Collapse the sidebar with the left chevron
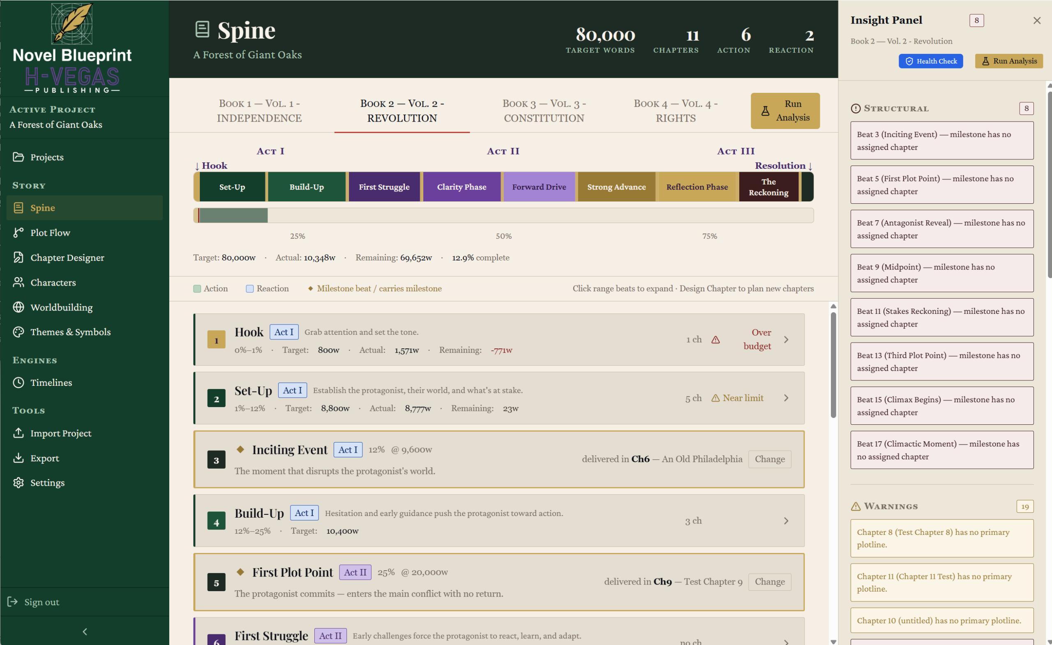Viewport: 1052px width, 645px height. [x=85, y=632]
